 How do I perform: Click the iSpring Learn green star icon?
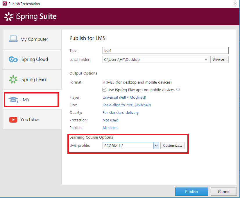pyautogui.click(x=13, y=79)
